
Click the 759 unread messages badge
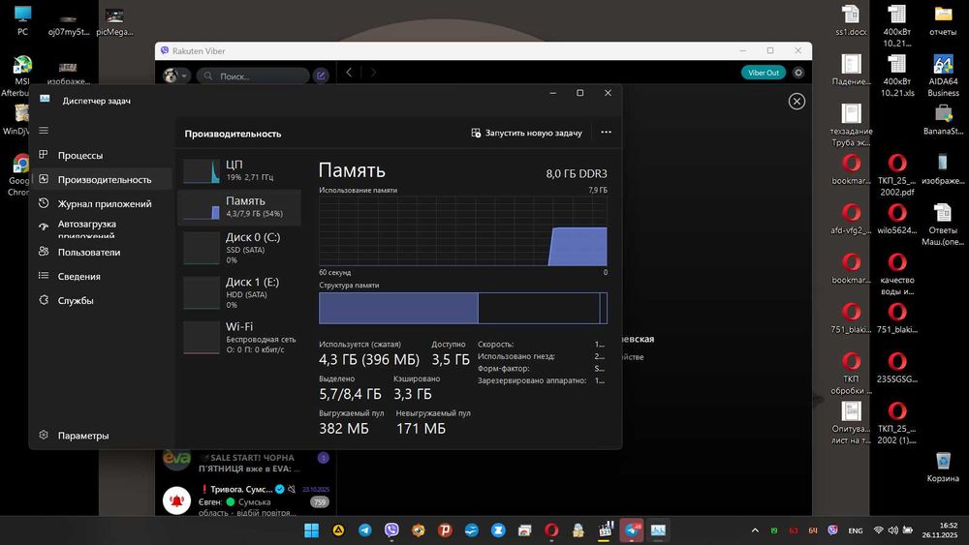tap(320, 502)
